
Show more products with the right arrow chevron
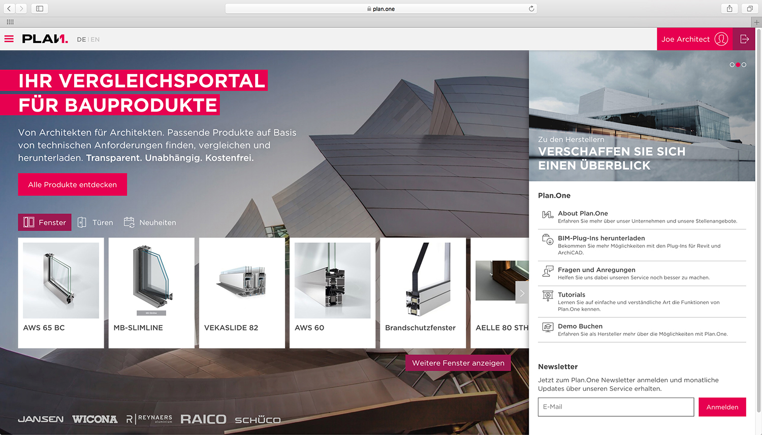[522, 292]
